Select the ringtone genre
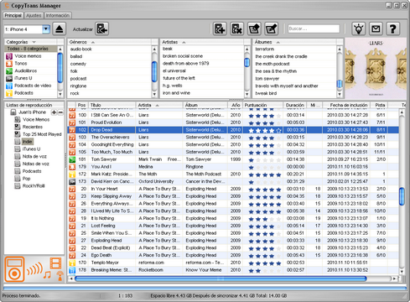The height and width of the screenshot is (302, 410). (78, 86)
